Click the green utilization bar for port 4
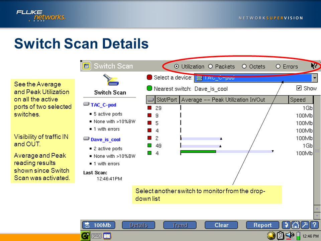This screenshot has width=321, height=241. 198,152
